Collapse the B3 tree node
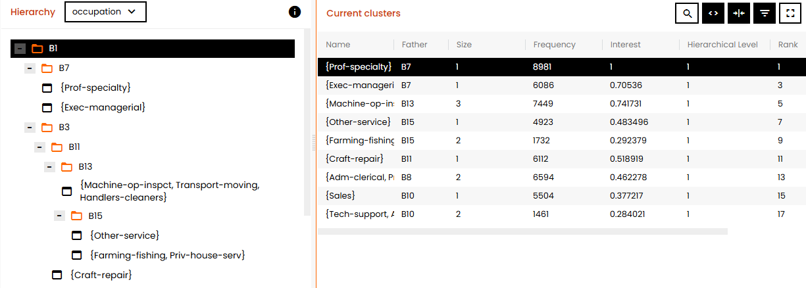Viewport: 806px width, 288px height. [x=30, y=128]
